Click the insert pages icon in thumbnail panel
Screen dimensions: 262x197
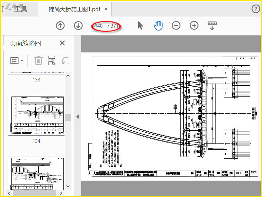point(52,60)
